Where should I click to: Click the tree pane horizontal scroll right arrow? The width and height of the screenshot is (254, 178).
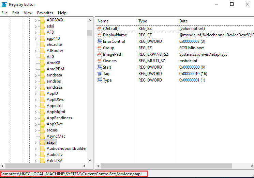click(x=84, y=166)
